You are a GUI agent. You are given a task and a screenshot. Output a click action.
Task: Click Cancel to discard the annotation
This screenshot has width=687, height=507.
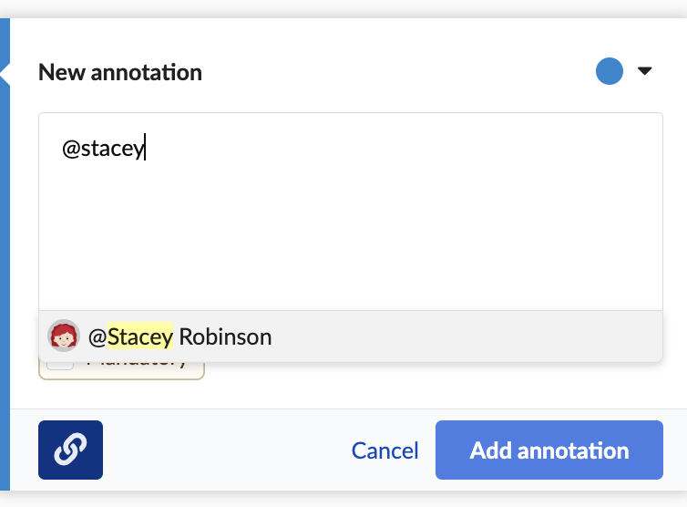coord(385,450)
